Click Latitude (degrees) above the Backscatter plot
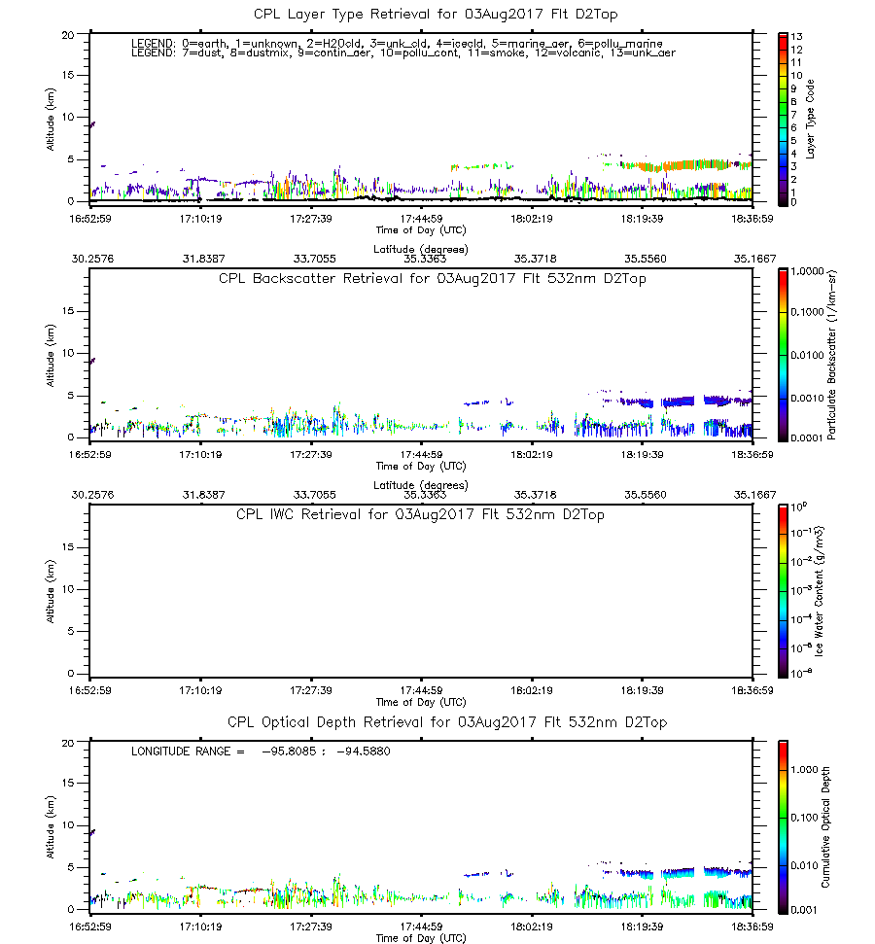Screen dimensions: 875x944 click(x=421, y=249)
